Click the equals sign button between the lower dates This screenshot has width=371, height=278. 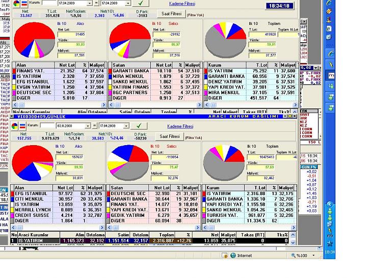(95, 126)
